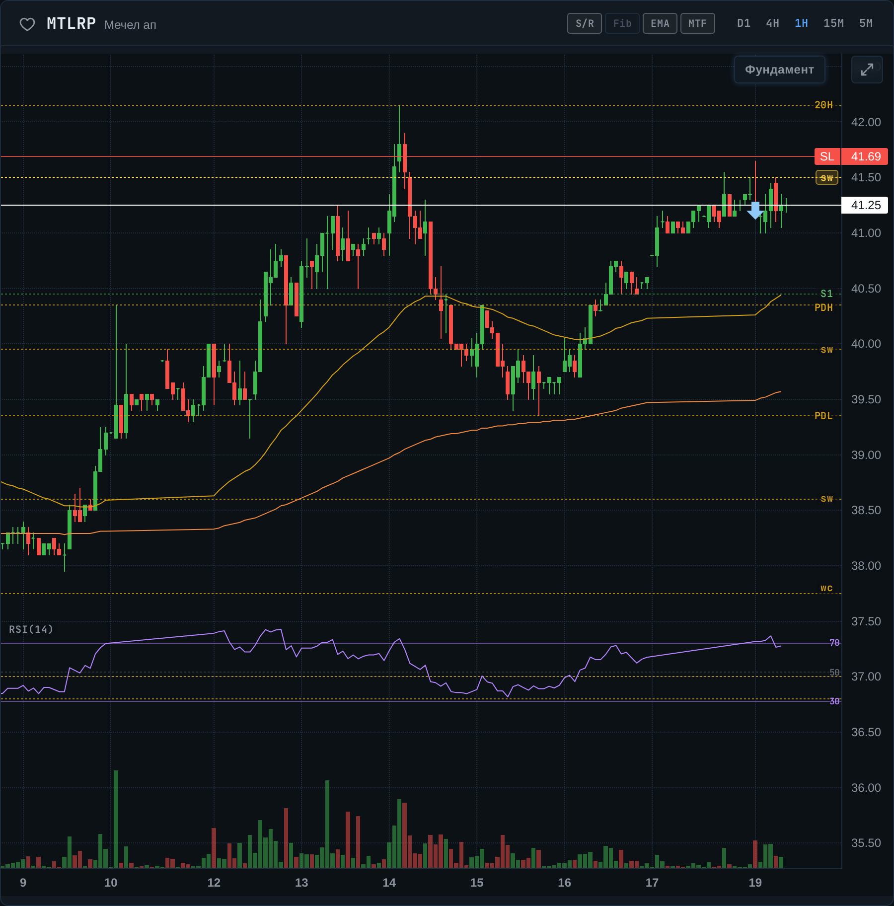The width and height of the screenshot is (894, 906).
Task: Click the PDL level label
Action: [823, 416]
